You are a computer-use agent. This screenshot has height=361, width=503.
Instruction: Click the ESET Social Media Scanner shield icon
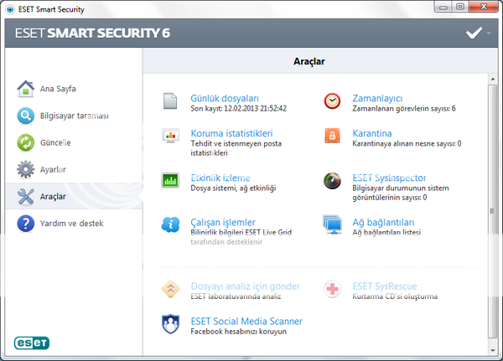click(x=171, y=324)
